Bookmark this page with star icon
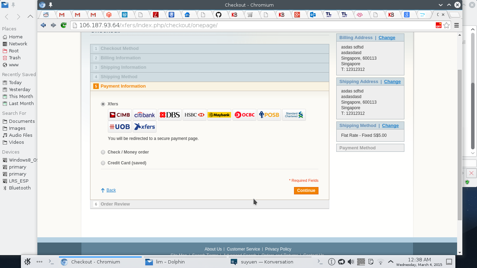This screenshot has width=477, height=268. pos(447,25)
